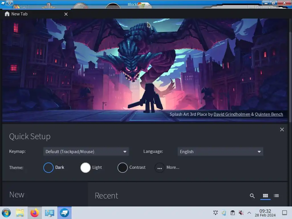Select the Light theme option

[91, 167]
